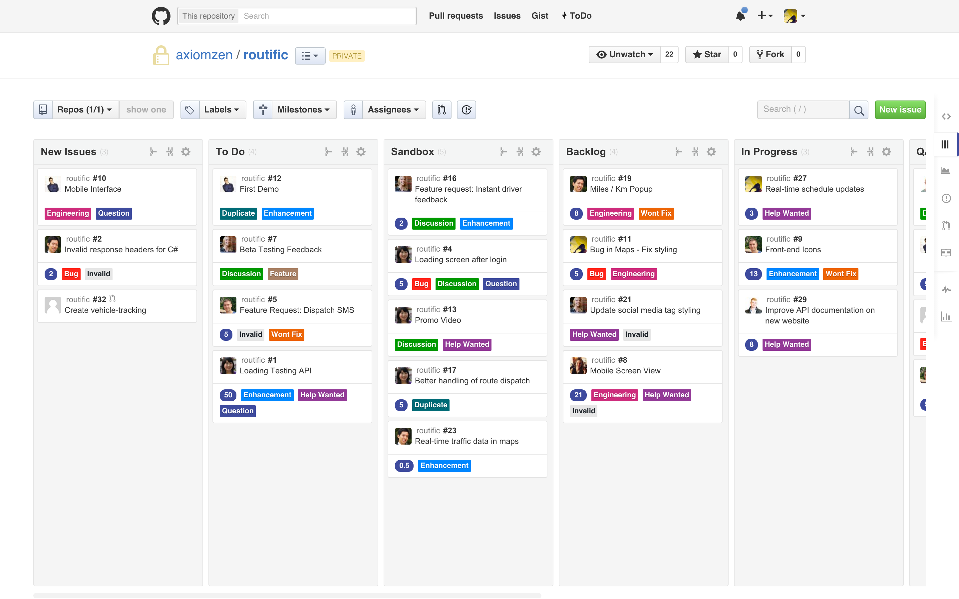Open the gear settings for the Sandbox column
Screen dimensions: 959x599
(536, 152)
